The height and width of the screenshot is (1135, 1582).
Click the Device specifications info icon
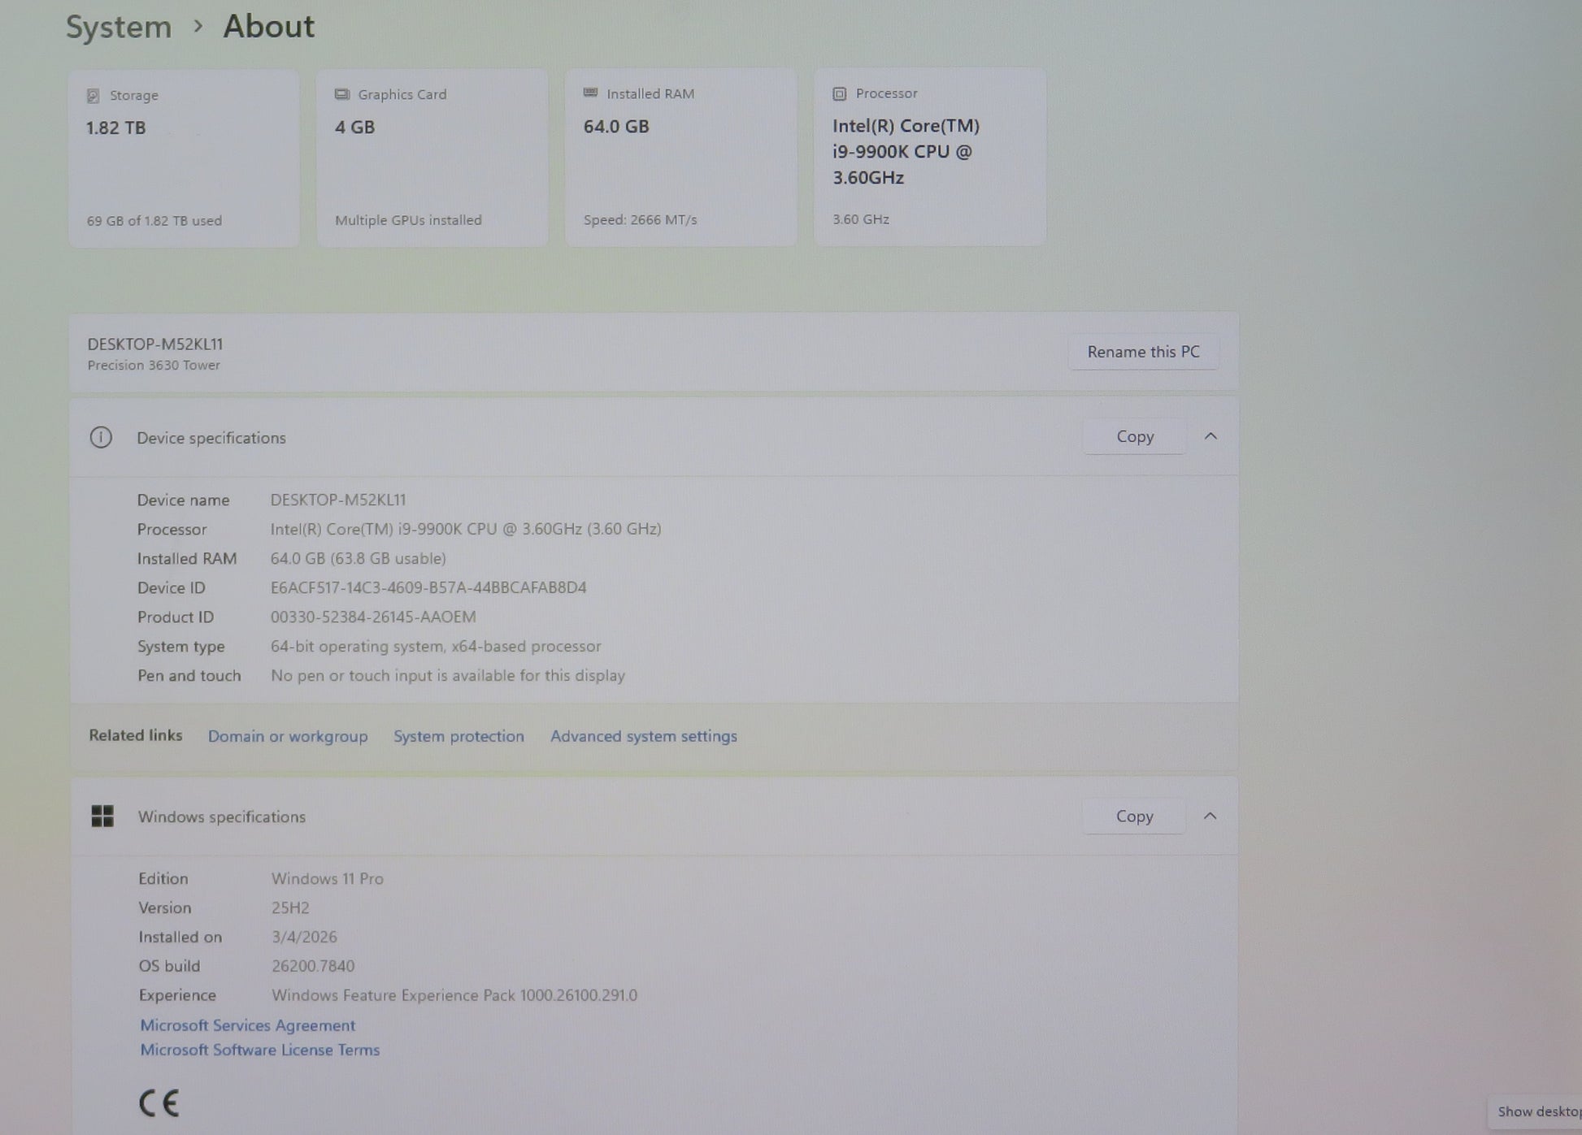tap(101, 438)
